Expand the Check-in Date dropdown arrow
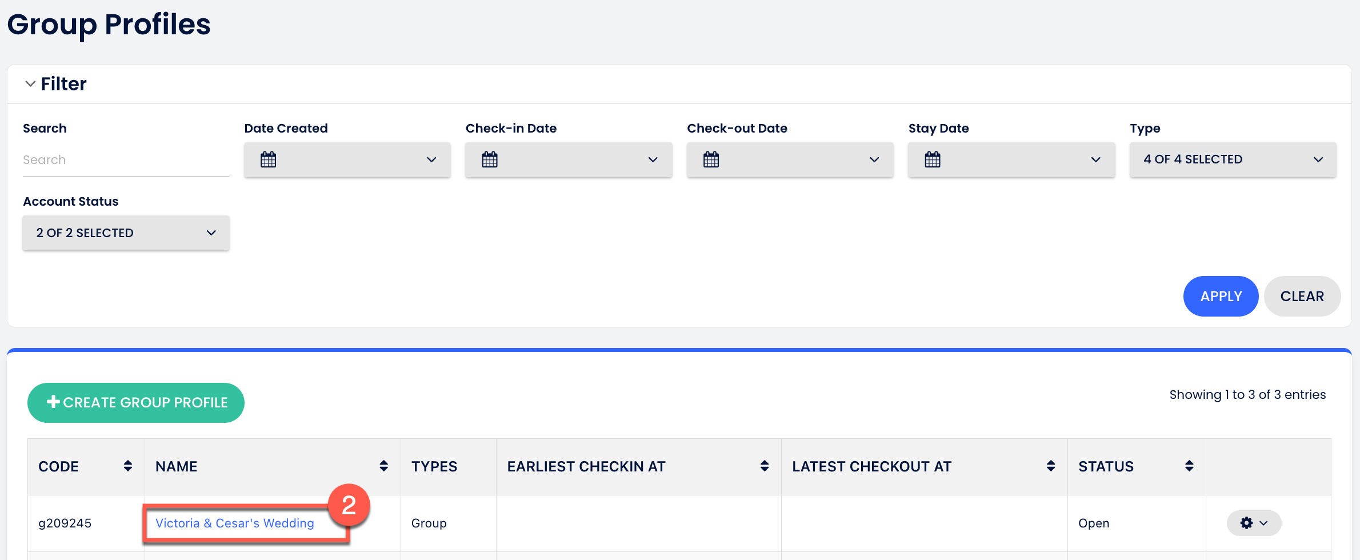Screen dimensions: 1360x560 click(653, 159)
